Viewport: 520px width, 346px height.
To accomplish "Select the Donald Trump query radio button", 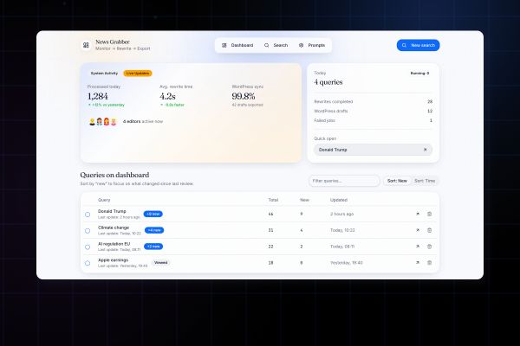I will click(88, 215).
